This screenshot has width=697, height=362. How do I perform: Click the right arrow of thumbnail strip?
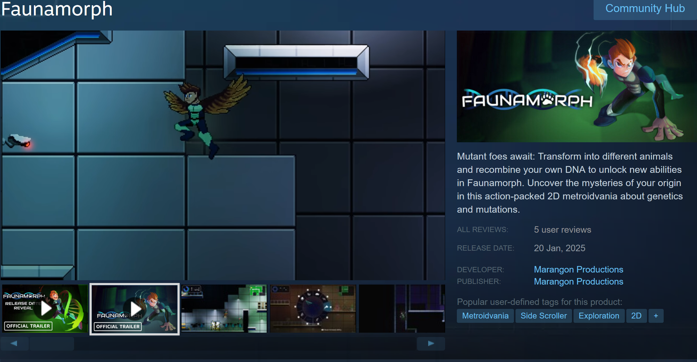pyautogui.click(x=431, y=343)
